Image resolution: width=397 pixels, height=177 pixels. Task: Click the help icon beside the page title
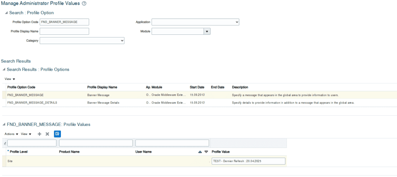point(84,3)
